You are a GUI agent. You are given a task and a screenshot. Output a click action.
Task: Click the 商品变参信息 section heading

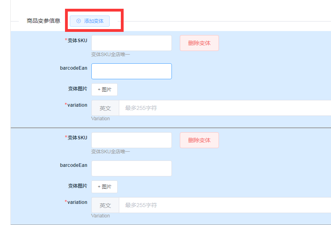[x=43, y=21]
